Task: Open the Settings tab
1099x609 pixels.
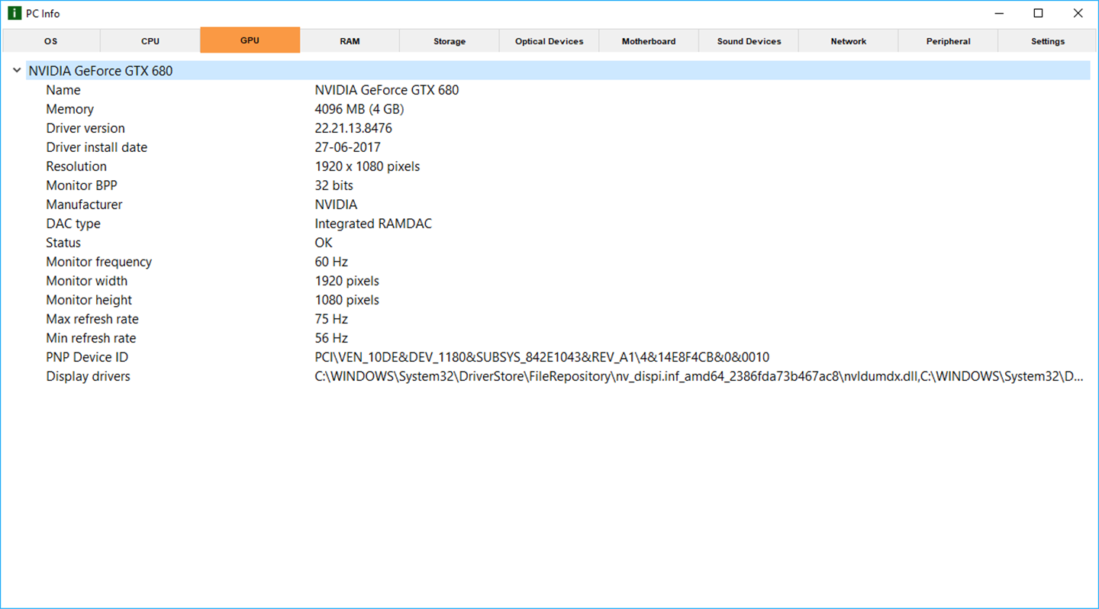Action: click(1048, 40)
